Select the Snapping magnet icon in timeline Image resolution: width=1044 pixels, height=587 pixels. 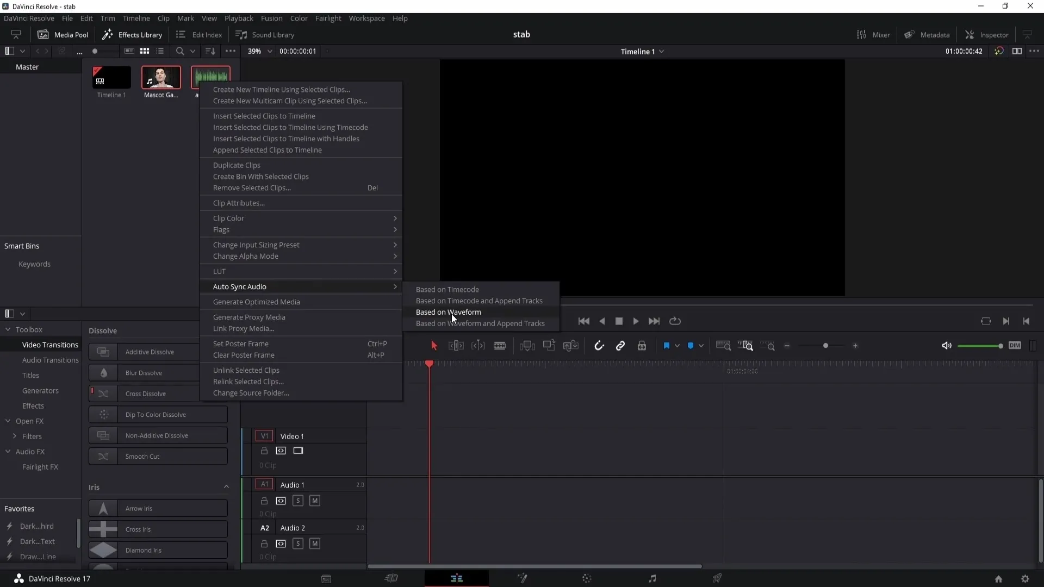tap(599, 346)
